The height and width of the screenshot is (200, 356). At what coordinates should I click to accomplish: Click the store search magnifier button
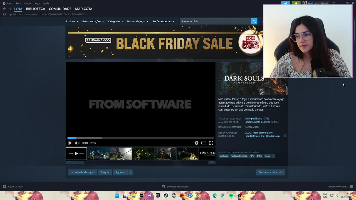(x=254, y=21)
